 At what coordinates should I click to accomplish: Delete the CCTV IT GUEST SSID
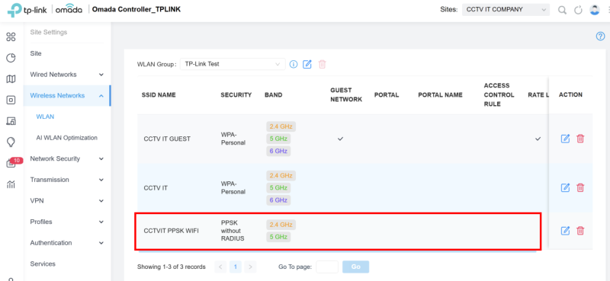[x=580, y=139]
